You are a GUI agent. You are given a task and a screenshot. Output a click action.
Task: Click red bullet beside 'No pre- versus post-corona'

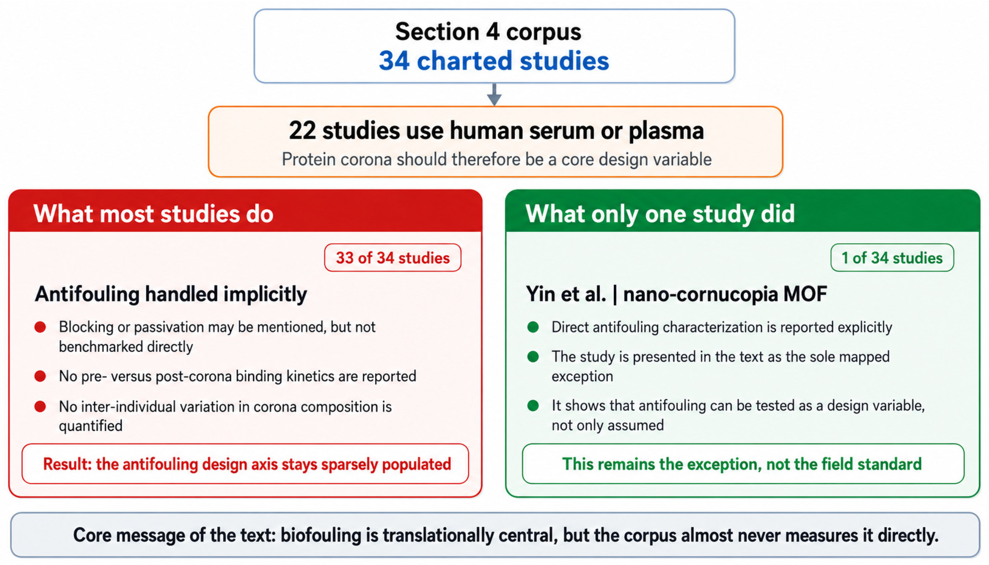[40, 376]
